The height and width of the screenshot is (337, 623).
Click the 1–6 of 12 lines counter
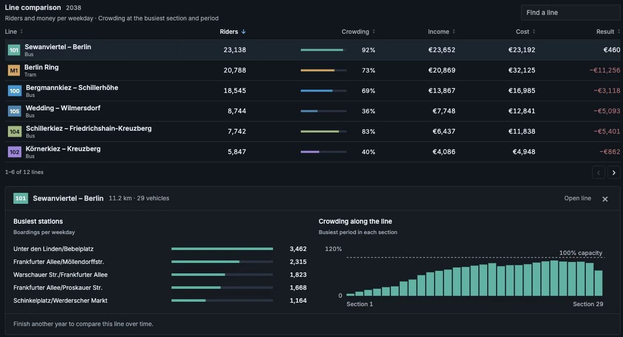(24, 172)
